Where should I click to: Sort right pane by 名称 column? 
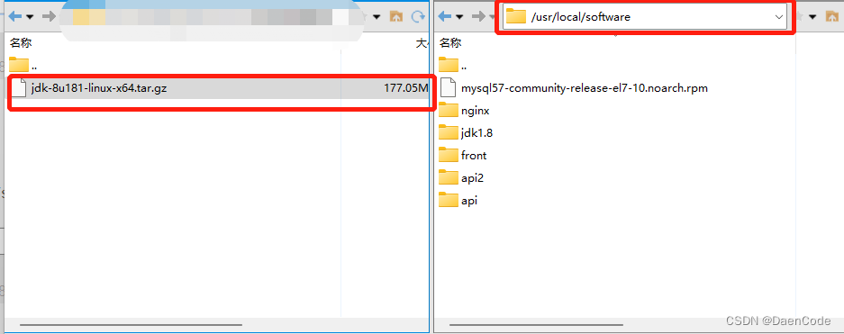click(450, 43)
